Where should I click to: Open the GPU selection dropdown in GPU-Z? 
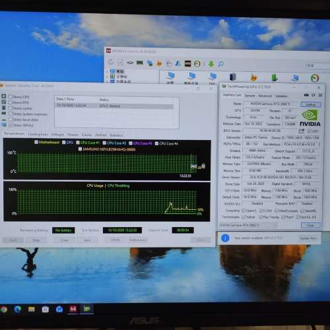tap(248, 225)
